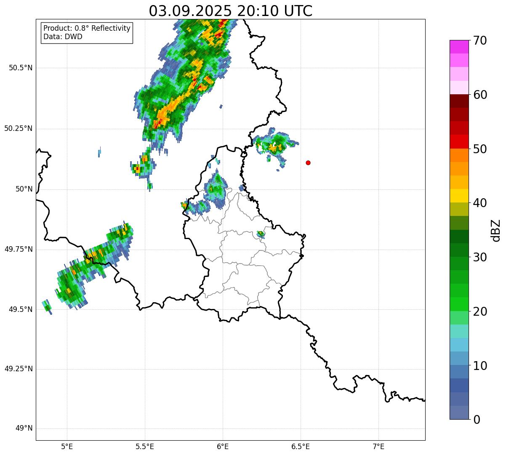Click the 6°E longitude label

(x=223, y=447)
